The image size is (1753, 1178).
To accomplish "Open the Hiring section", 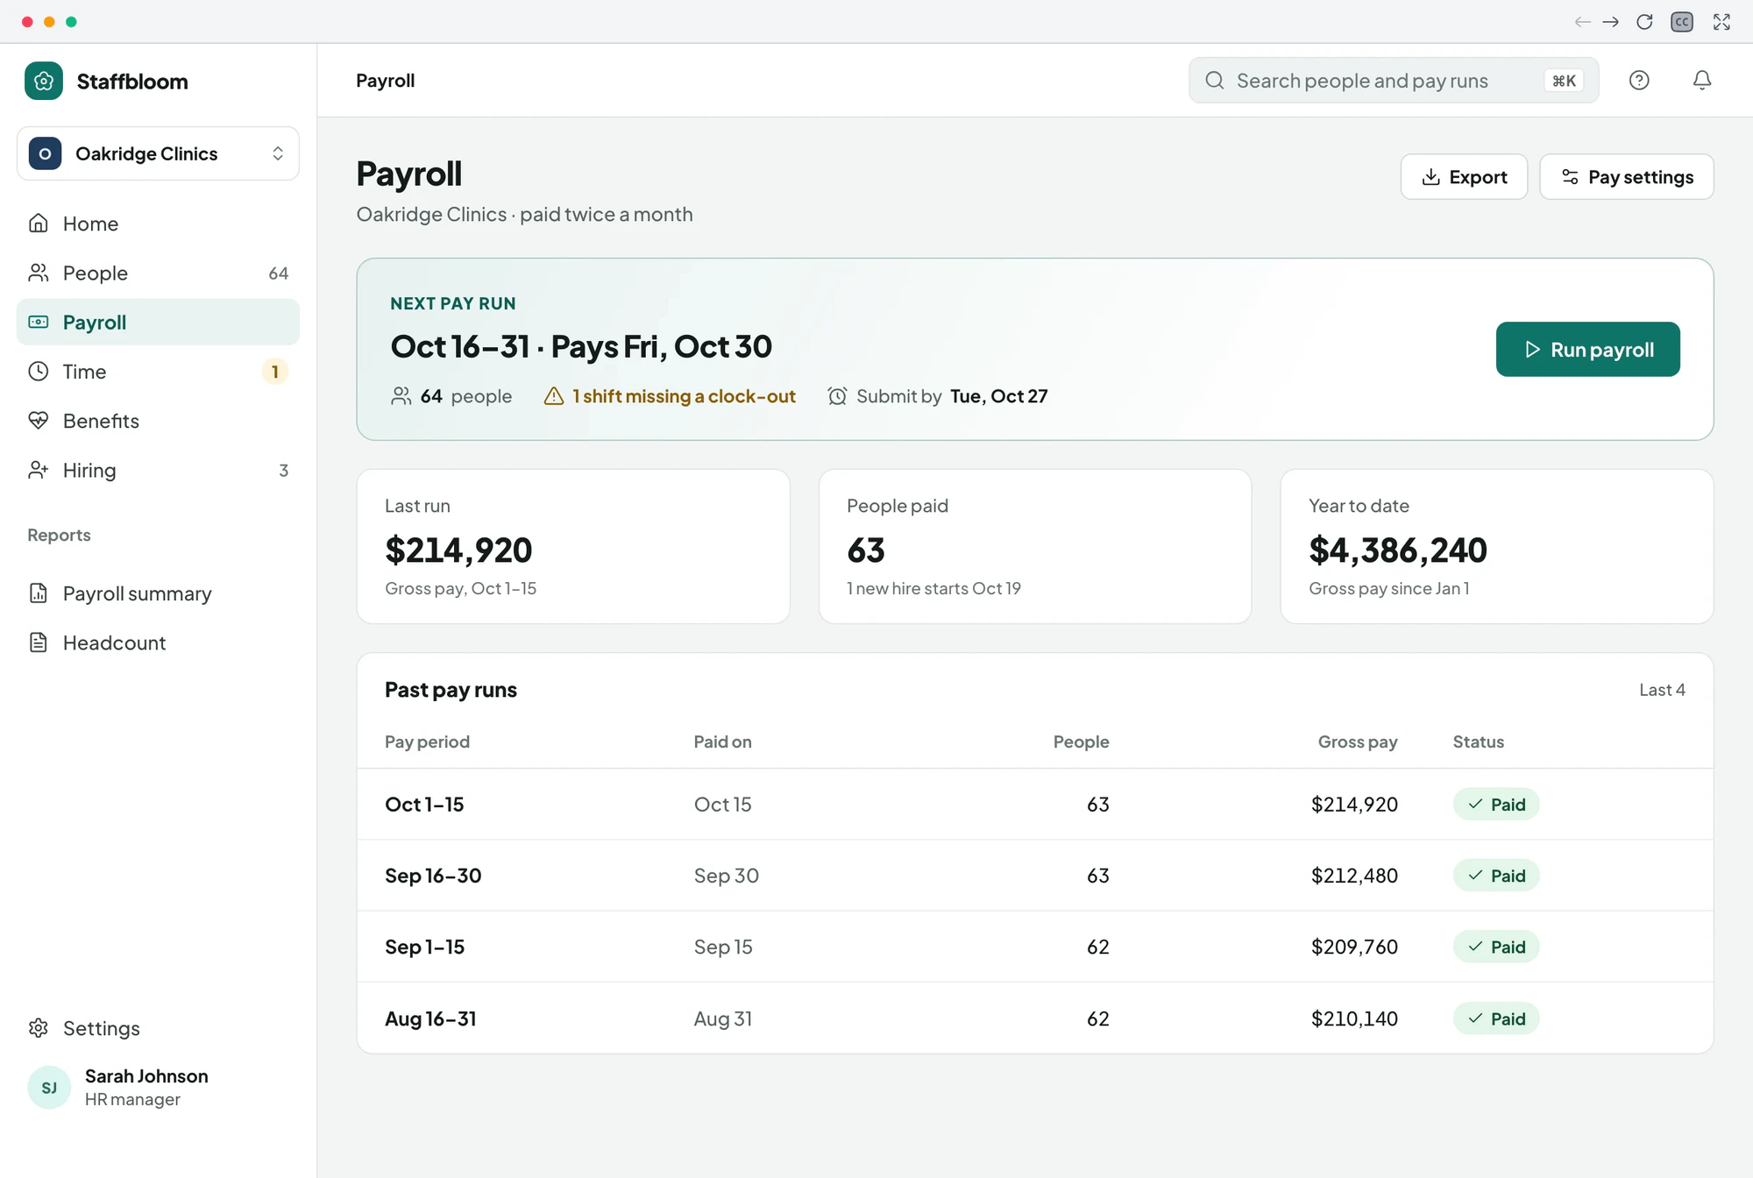I will (x=158, y=470).
